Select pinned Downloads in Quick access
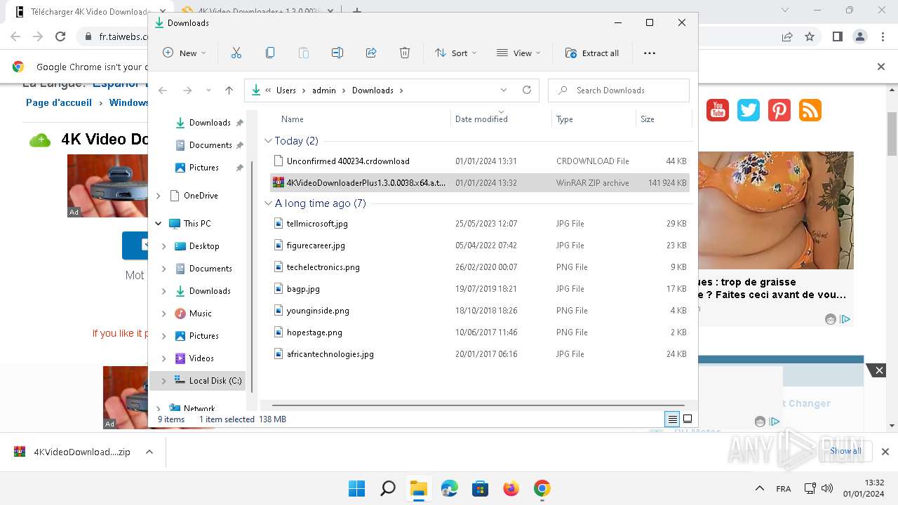The width and height of the screenshot is (898, 505). (210, 123)
